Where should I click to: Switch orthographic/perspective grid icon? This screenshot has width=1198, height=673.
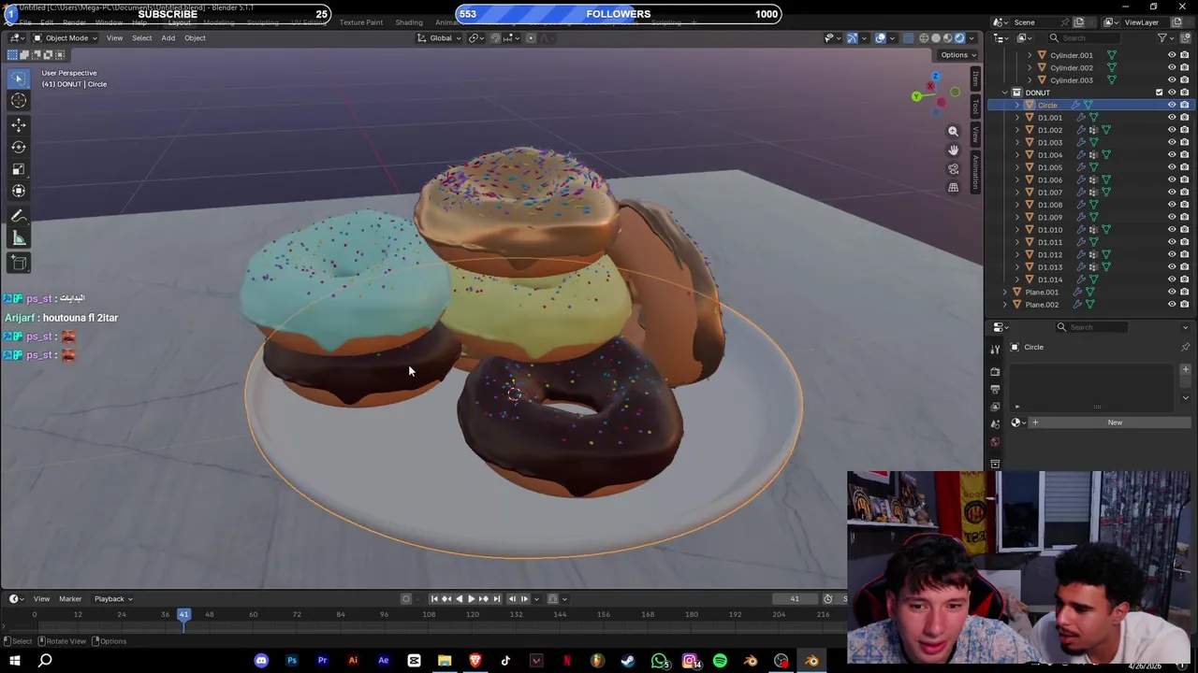pos(953,188)
